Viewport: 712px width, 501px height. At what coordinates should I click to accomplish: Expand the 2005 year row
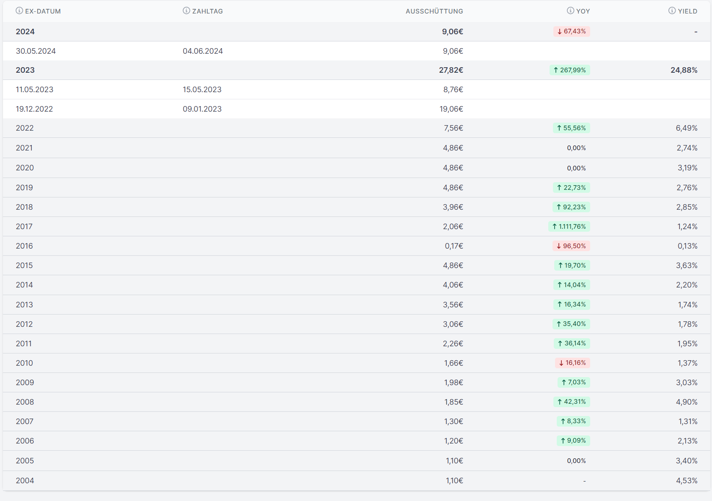pyautogui.click(x=356, y=461)
